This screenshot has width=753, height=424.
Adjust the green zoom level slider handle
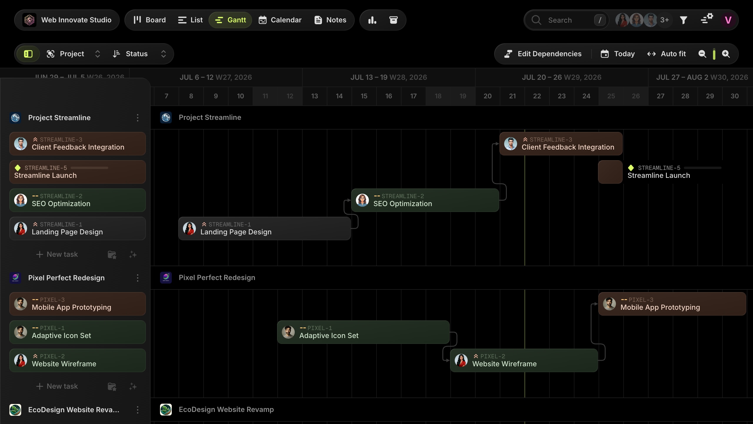714,54
